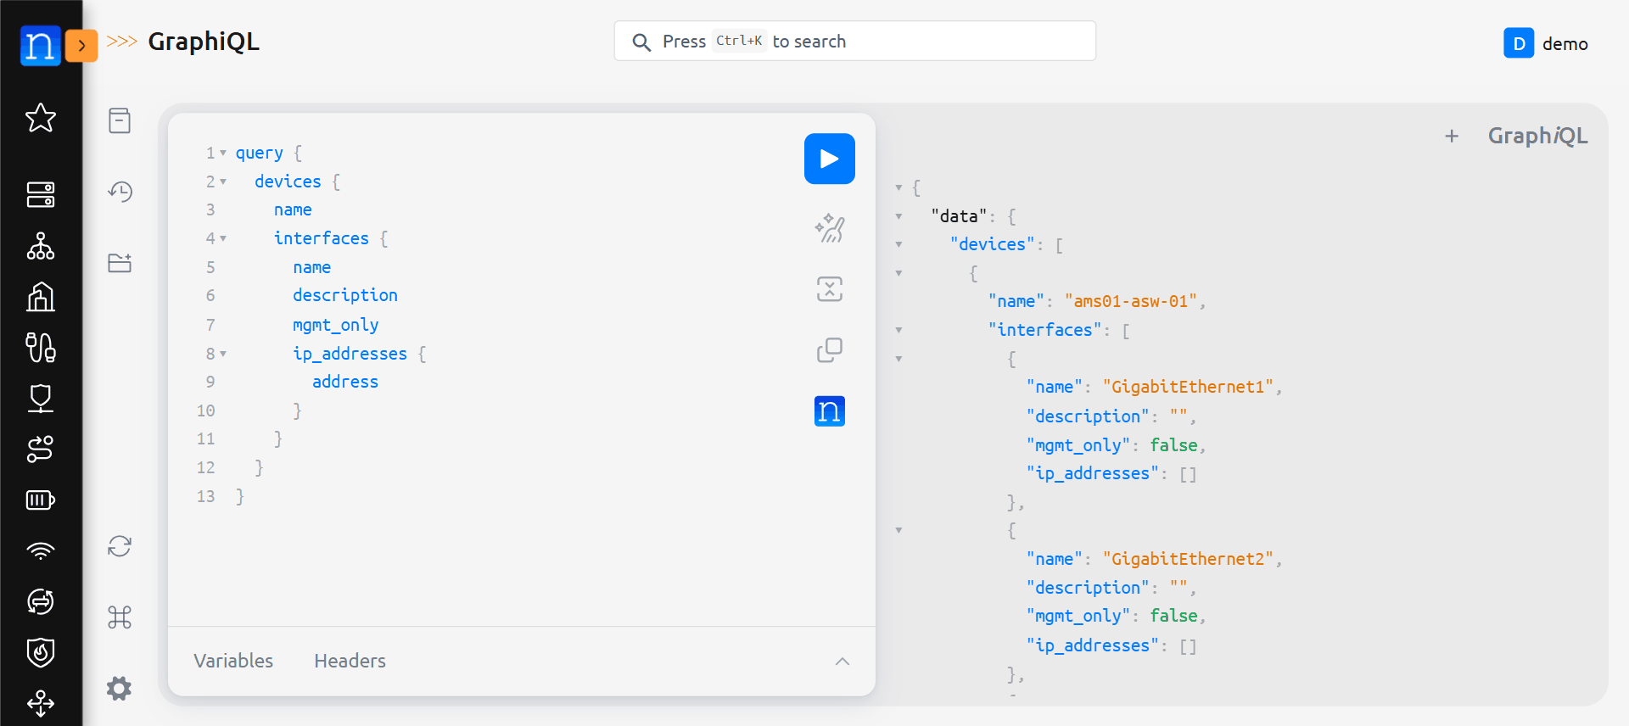Open the demo user menu
Image resolution: width=1629 pixels, height=726 pixels.
(1546, 43)
